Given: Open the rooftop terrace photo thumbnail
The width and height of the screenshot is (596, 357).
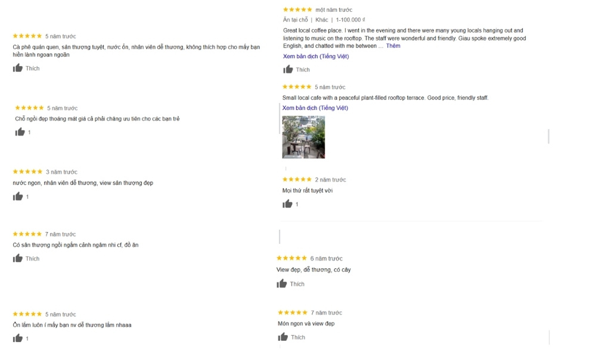Looking at the screenshot, I should pyautogui.click(x=304, y=137).
